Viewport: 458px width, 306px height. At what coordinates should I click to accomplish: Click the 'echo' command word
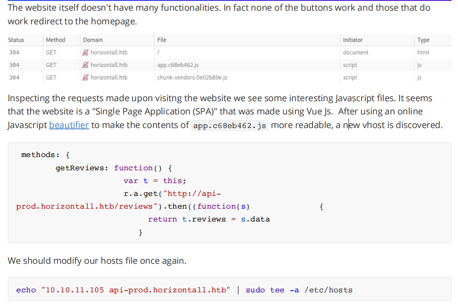pyautogui.click(x=26, y=290)
